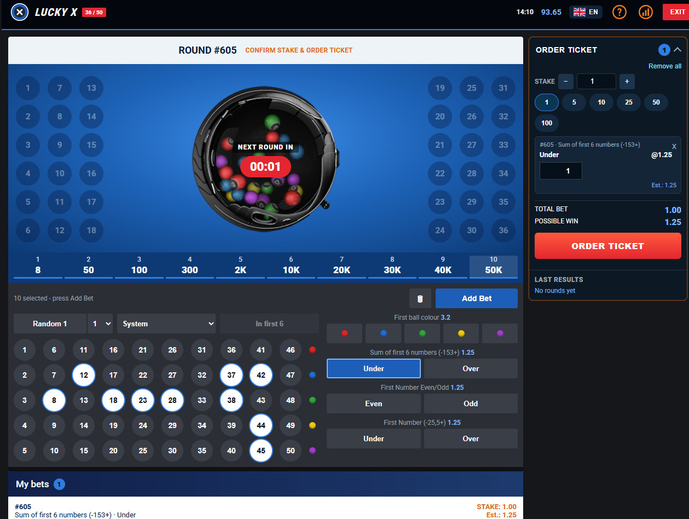Open the random count dropdown showing 1
The height and width of the screenshot is (519, 689).
pos(100,324)
